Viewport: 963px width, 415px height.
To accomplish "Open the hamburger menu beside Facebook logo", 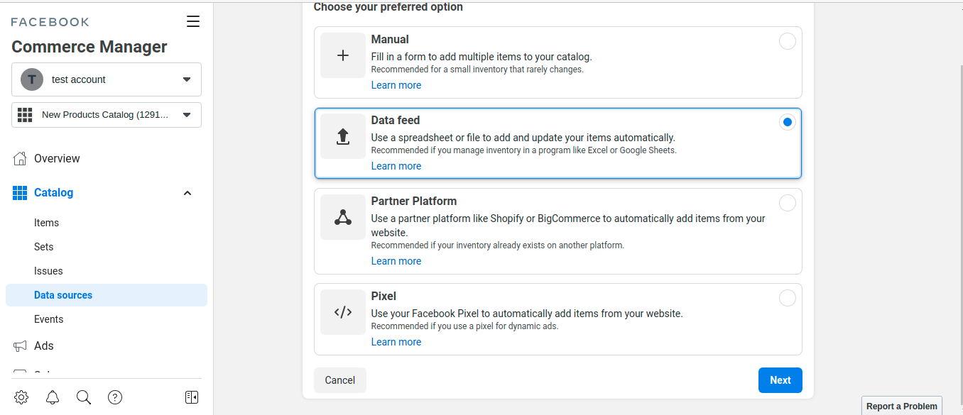I will click(192, 21).
